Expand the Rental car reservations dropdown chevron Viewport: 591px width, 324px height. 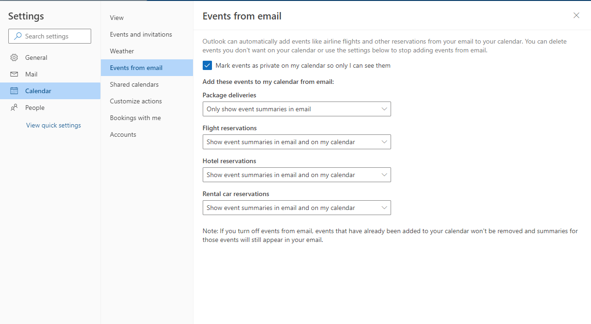pos(384,208)
